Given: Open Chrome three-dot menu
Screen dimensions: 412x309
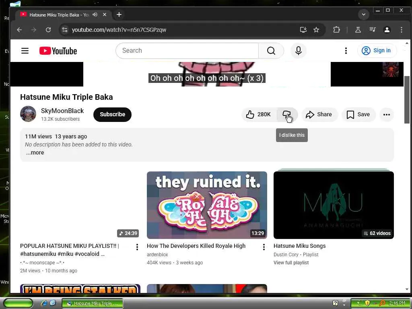Looking at the screenshot, I should tap(401, 30).
